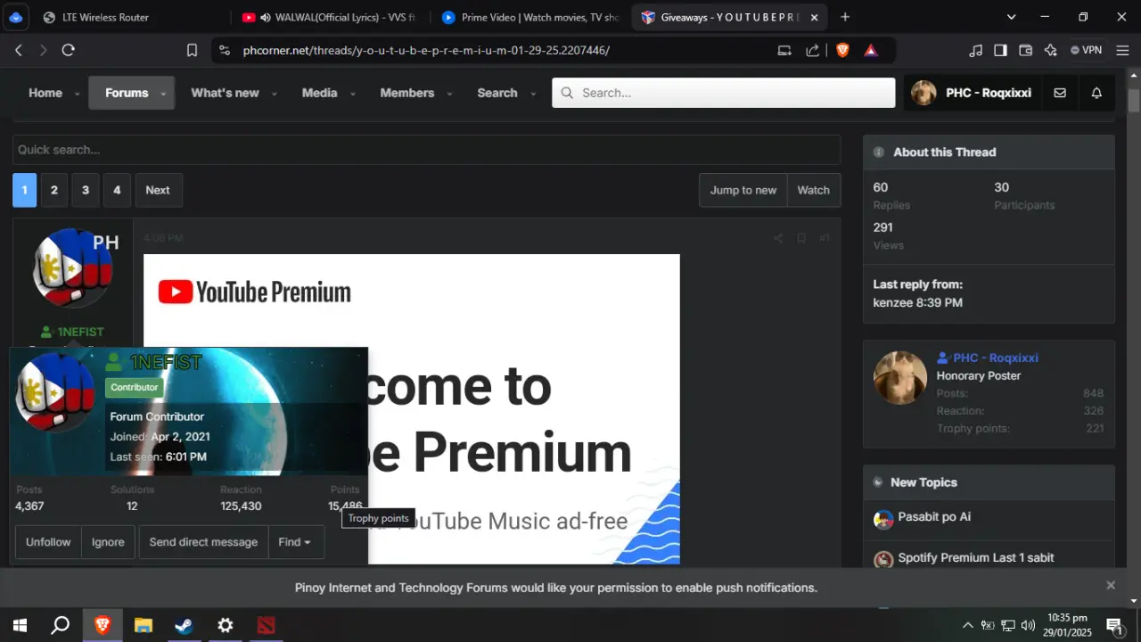The image size is (1141, 642).
Task: Focus the forum Search box
Action: pyautogui.click(x=724, y=93)
